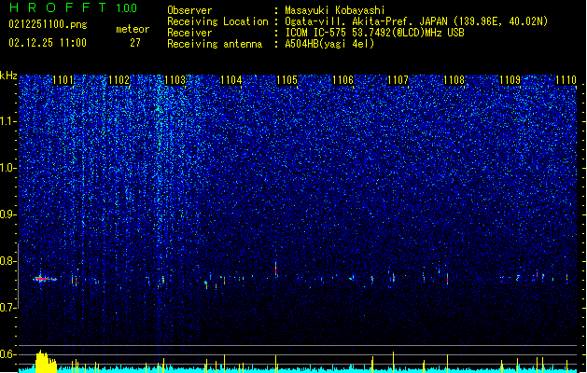Image resolution: width=587 pixels, height=373 pixels.
Task: Click frequency label 1.1
Action: click(x=8, y=121)
